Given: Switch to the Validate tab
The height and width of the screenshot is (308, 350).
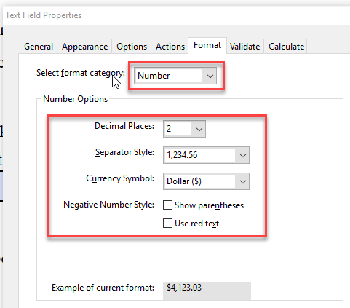Looking at the screenshot, I should click(244, 47).
